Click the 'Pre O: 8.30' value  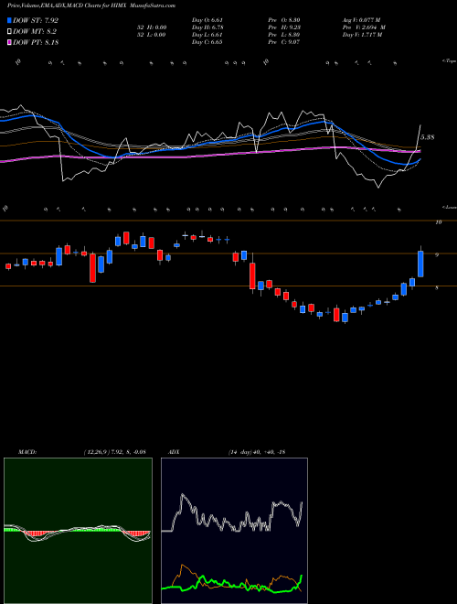pyautogui.click(x=284, y=20)
